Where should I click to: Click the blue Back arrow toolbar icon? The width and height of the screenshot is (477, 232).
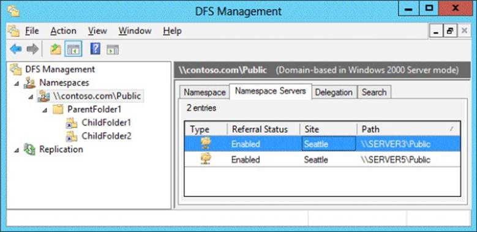coord(15,49)
